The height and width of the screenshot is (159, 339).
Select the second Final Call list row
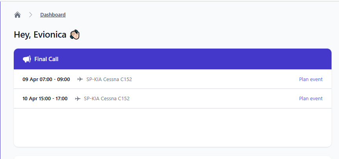(x=173, y=99)
